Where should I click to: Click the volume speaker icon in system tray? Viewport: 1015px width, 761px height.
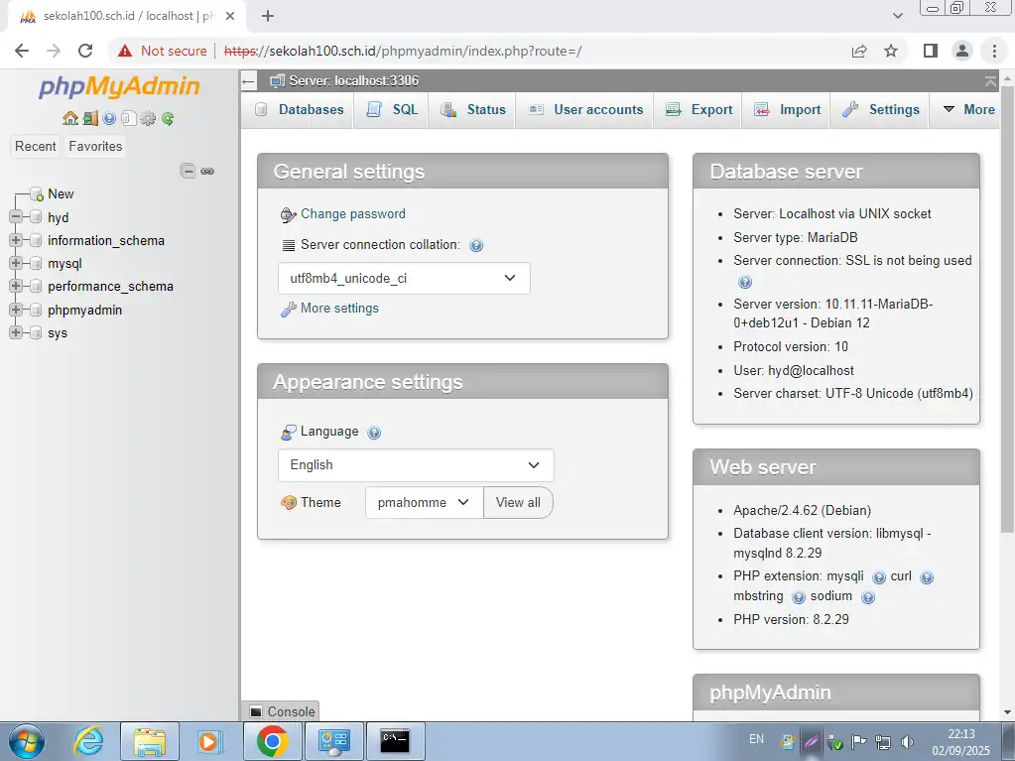(907, 742)
